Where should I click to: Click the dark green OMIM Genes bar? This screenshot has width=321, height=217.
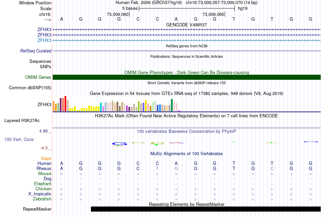[x=187, y=77]
